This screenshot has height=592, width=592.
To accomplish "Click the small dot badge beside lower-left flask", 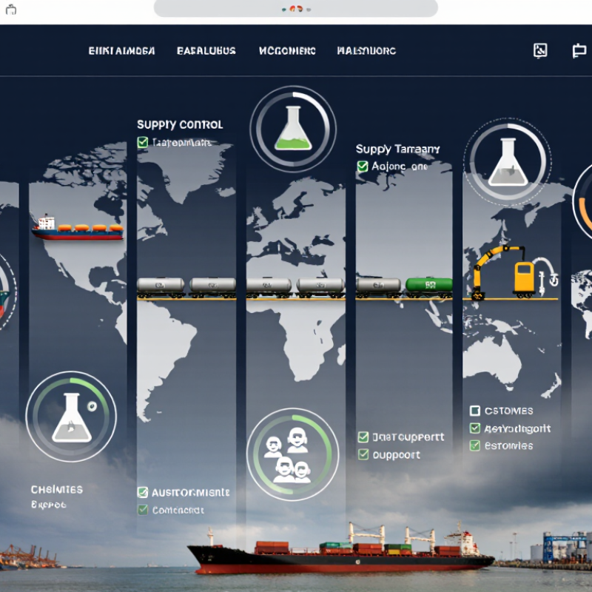I will point(92,406).
